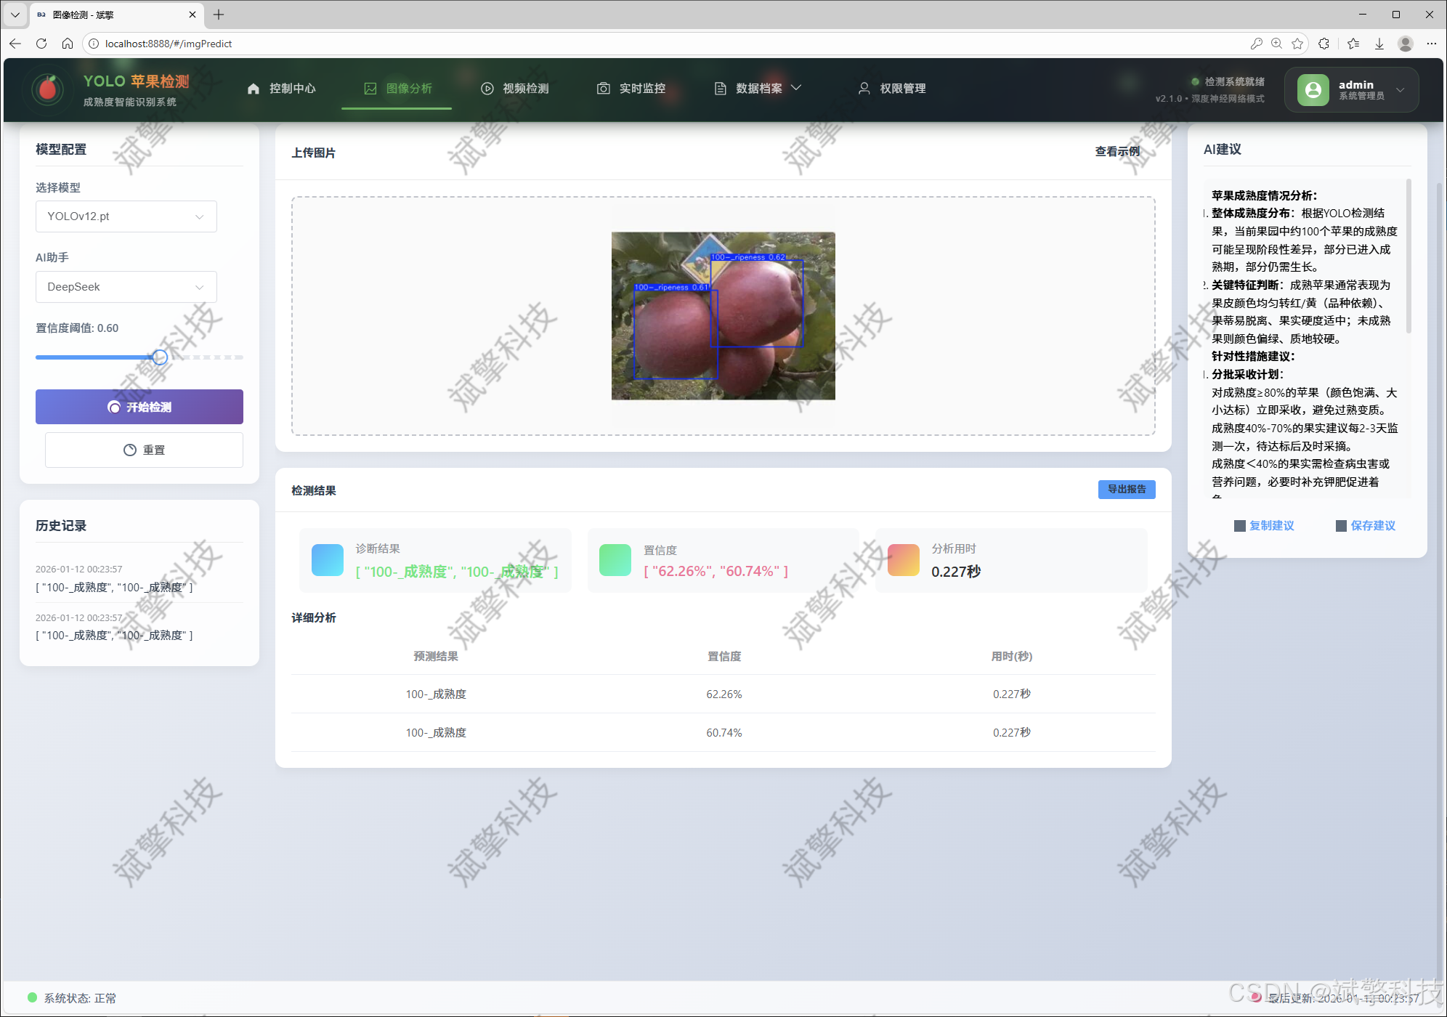Click the blue 诊断结果 card icon
Viewport: 1447px width, 1017px height.
coord(327,560)
